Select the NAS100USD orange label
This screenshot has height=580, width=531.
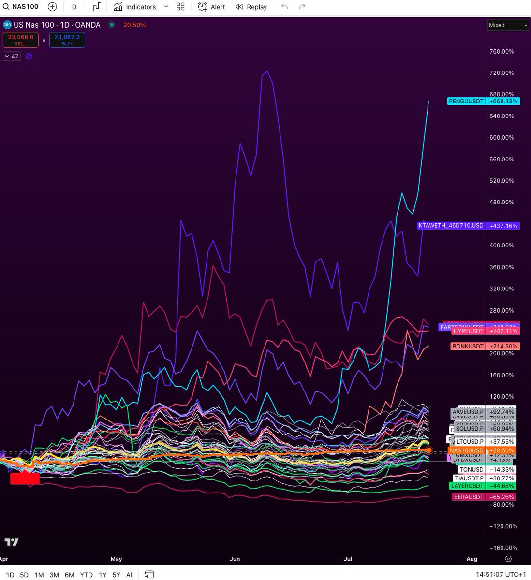[x=482, y=450]
